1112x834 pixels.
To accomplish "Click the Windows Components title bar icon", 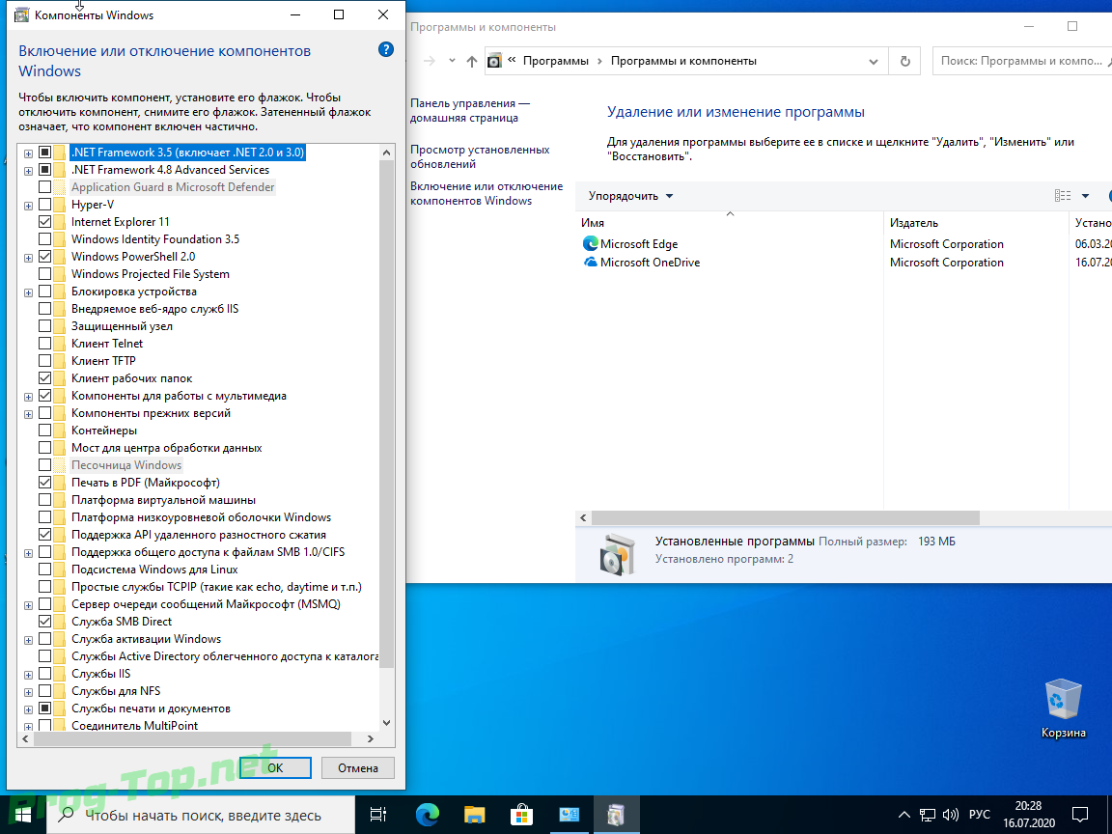I will [x=22, y=14].
